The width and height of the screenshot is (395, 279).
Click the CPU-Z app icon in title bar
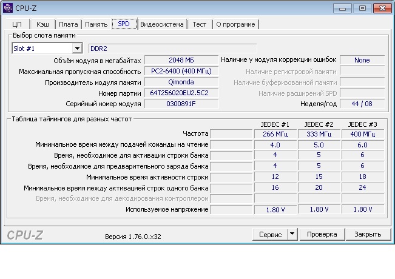pyautogui.click(x=8, y=8)
